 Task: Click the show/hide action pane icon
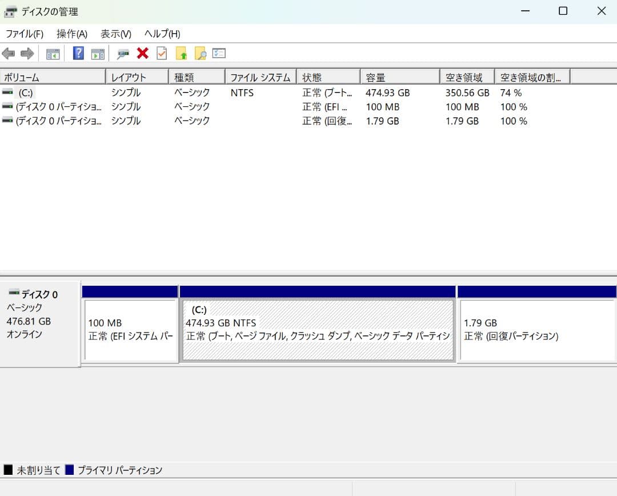(98, 54)
